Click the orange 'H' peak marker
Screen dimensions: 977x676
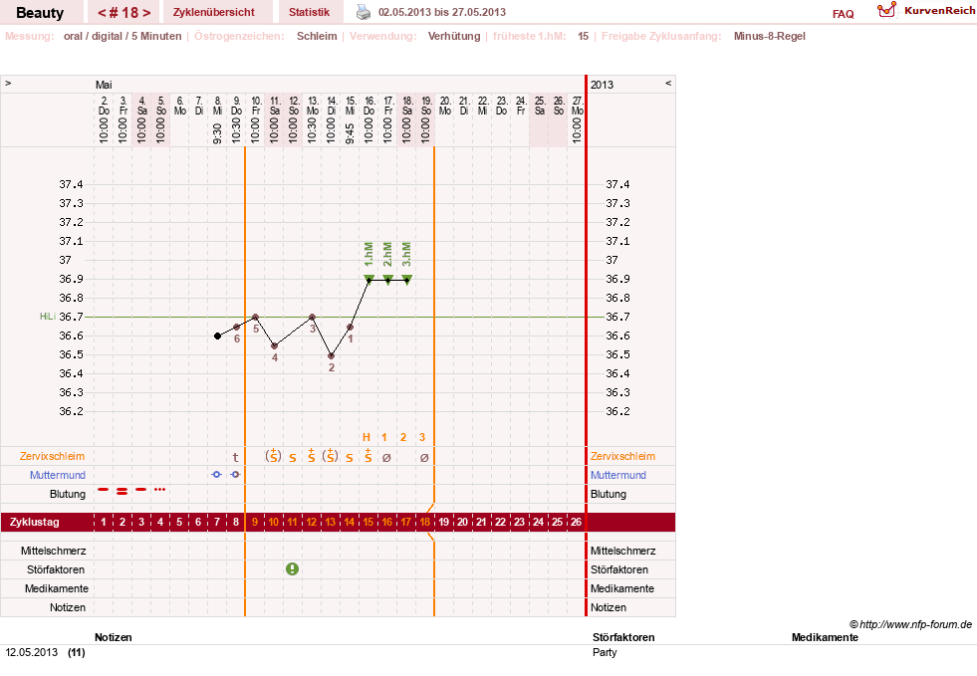tap(366, 437)
